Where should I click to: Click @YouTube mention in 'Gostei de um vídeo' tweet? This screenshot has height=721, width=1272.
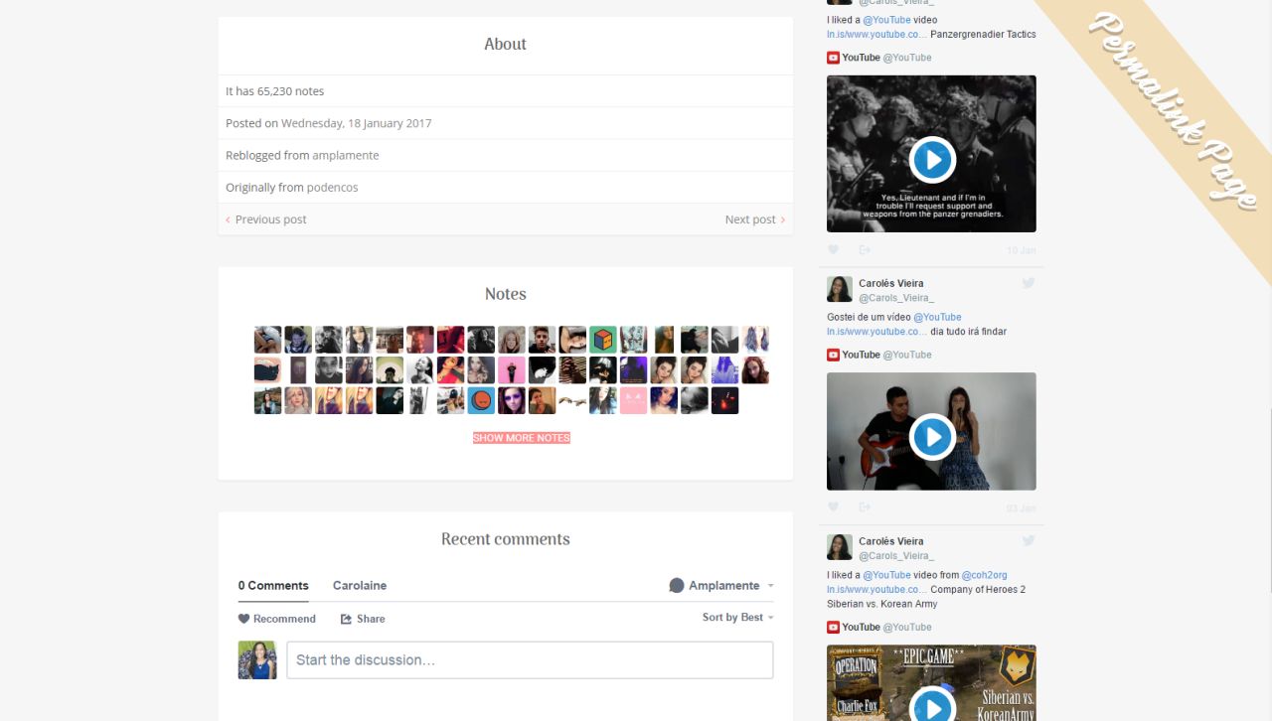click(938, 318)
